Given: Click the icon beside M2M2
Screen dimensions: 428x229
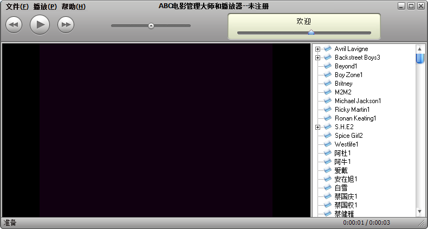Looking at the screenshot, I should coord(327,92).
